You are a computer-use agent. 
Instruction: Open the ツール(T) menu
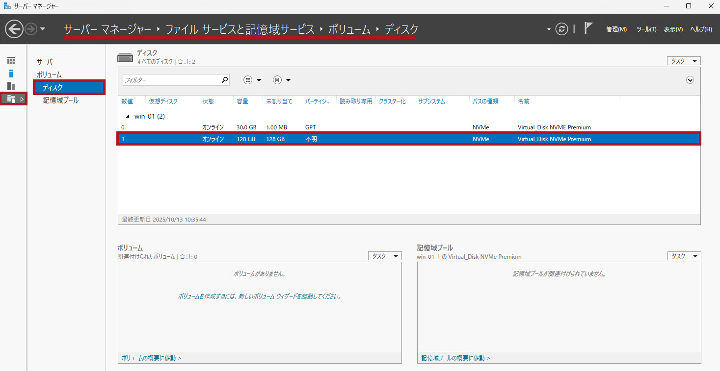tap(646, 29)
